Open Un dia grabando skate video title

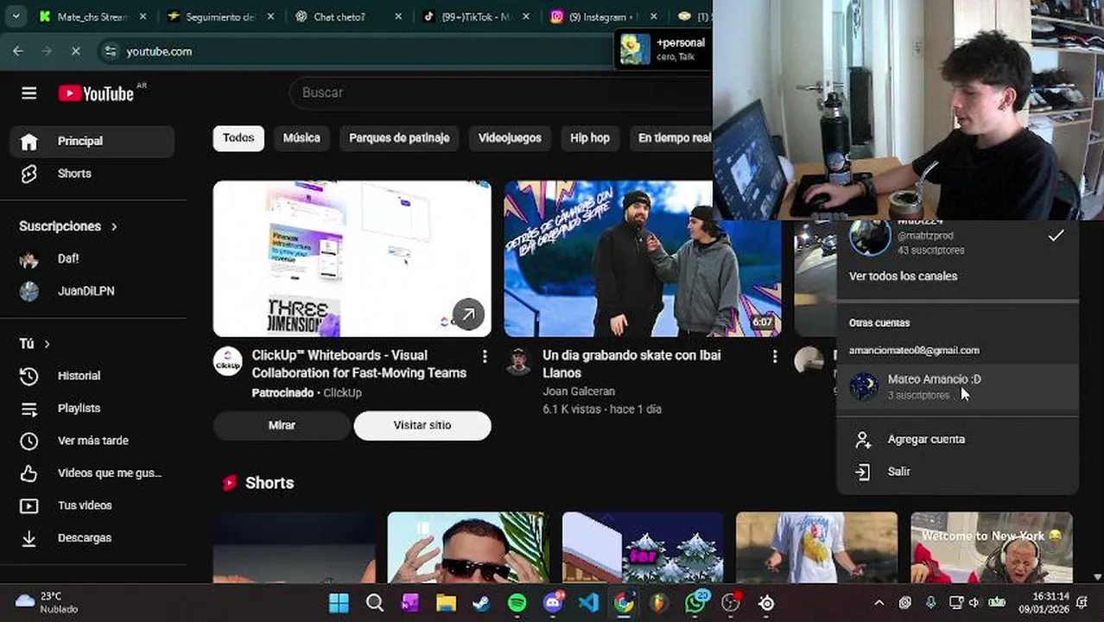coord(631,365)
